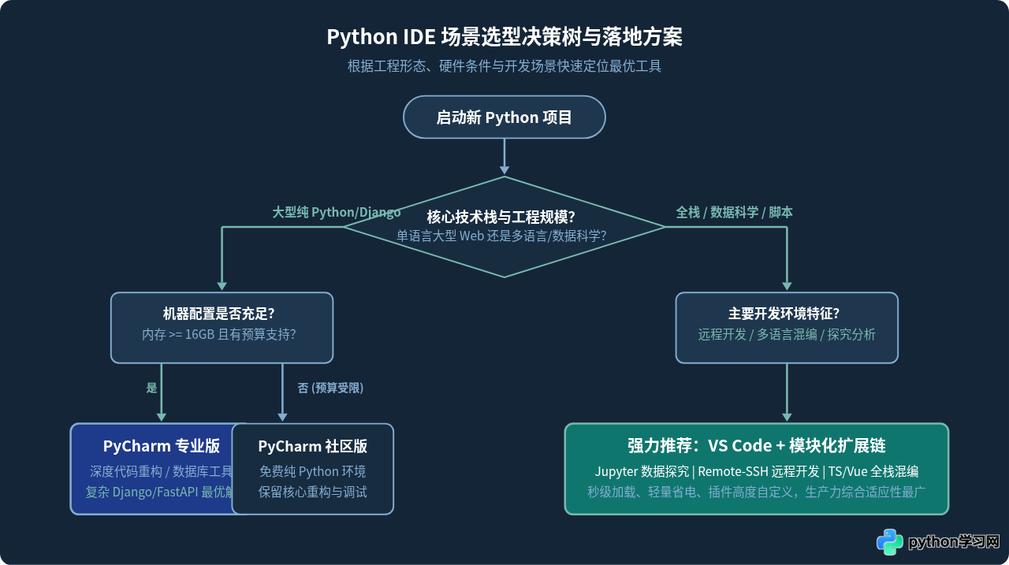Click the text '保留核心重构与调试'
This screenshot has width=1009, height=565.
point(313,492)
